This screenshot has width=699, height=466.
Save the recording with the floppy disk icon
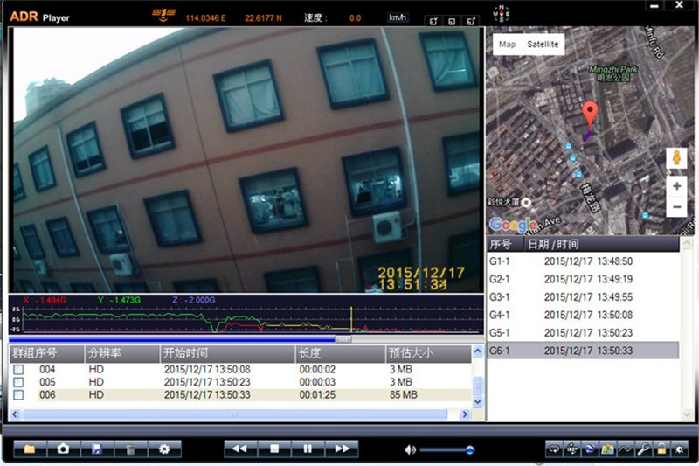[x=97, y=449]
